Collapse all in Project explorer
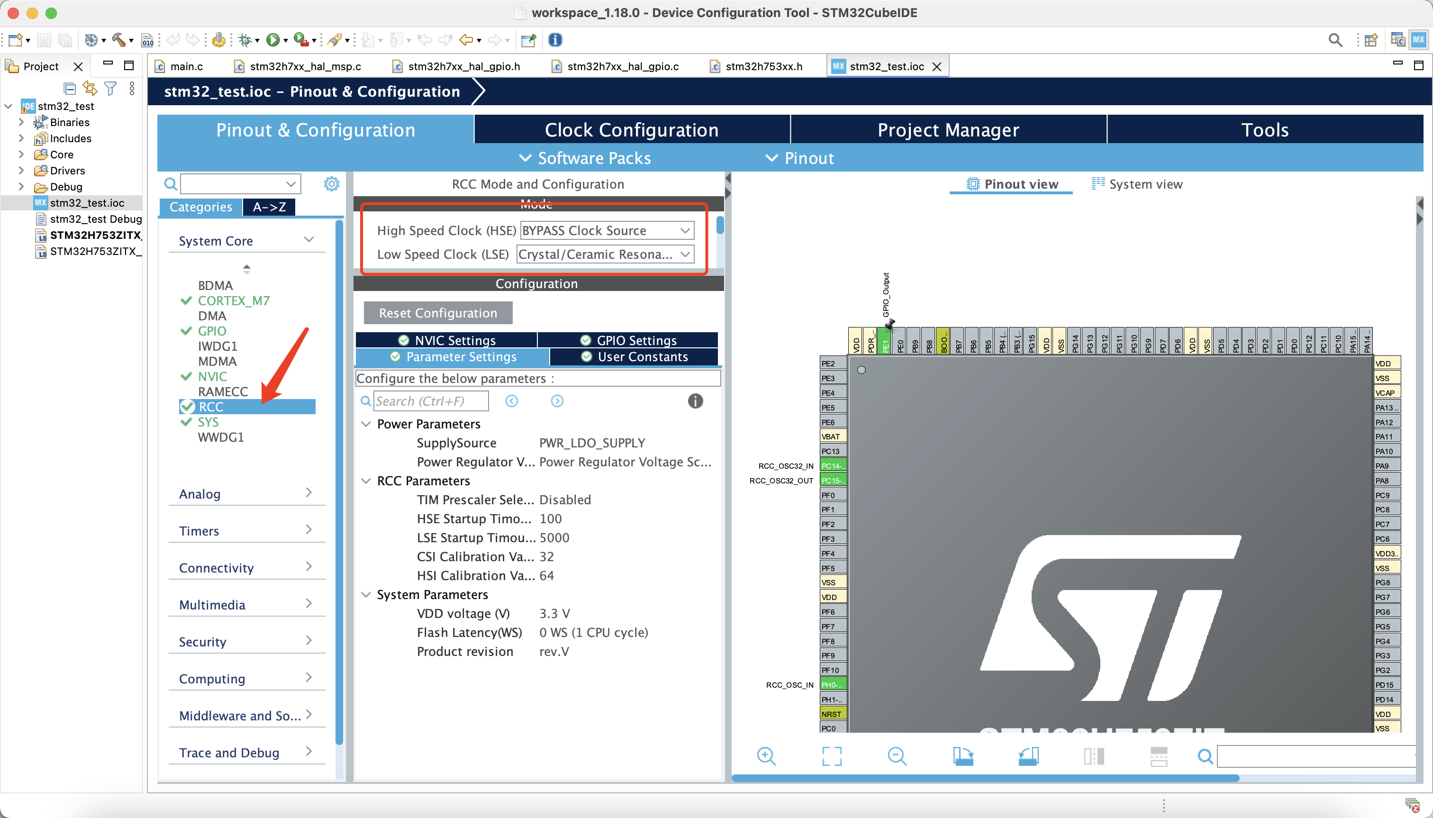The width and height of the screenshot is (1433, 818). click(70, 88)
